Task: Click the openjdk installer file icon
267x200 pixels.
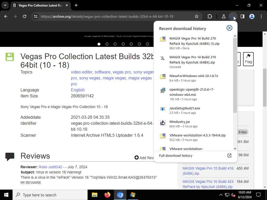Action: pyautogui.click(x=163, y=90)
